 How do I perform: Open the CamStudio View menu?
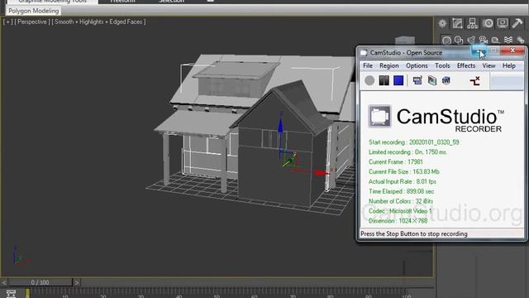coord(488,65)
